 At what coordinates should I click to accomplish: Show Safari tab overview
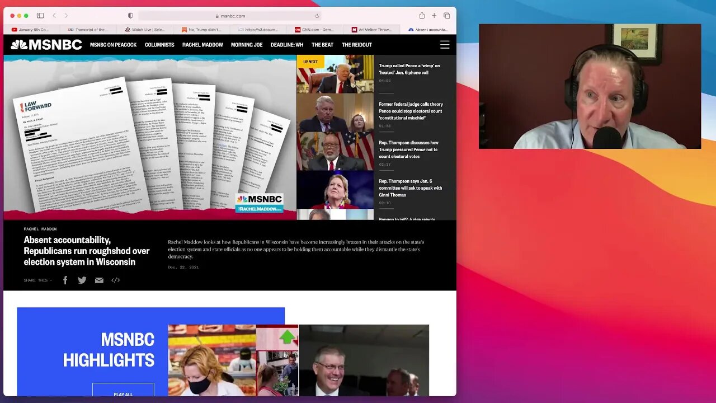coord(447,16)
